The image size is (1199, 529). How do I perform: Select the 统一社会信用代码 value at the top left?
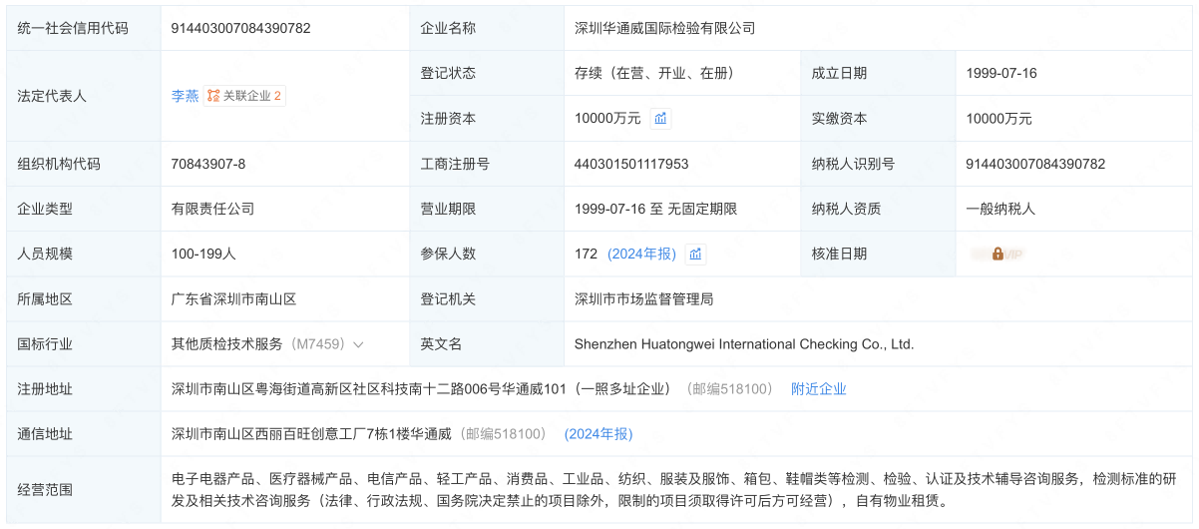[x=240, y=28]
